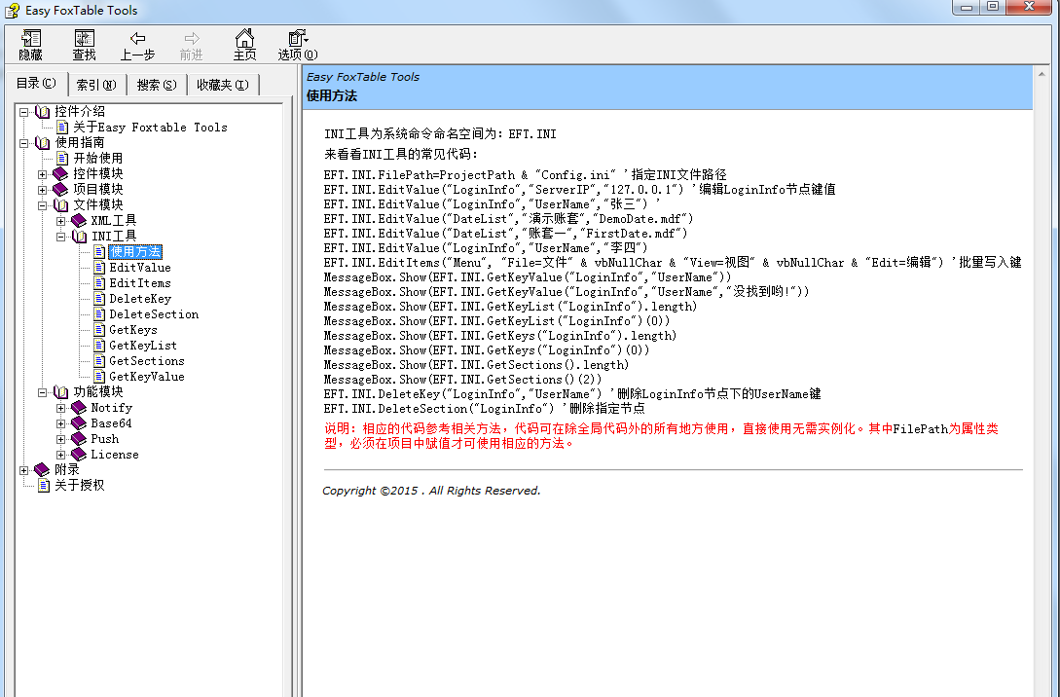Click the purple book icon beside 控件模块

click(60, 173)
